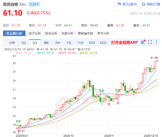
Task: Click the 卖价 61.14 value
Action: (42, 25)
